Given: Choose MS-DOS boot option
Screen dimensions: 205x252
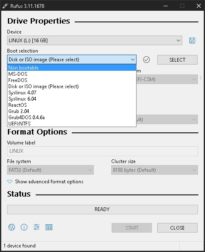Looking at the screenshot, I should tap(72, 74).
